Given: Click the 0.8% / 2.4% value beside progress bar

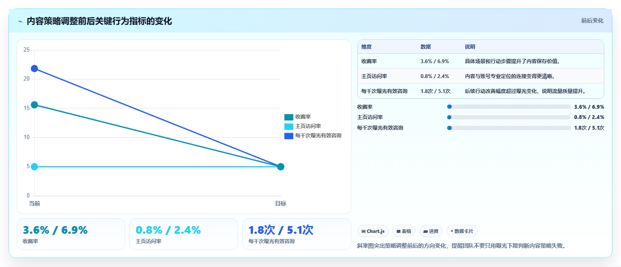Looking at the screenshot, I should 589,117.
